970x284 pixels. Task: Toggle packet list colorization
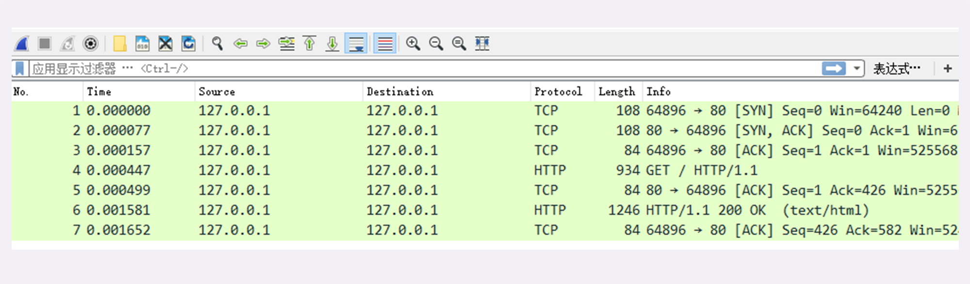coord(385,44)
